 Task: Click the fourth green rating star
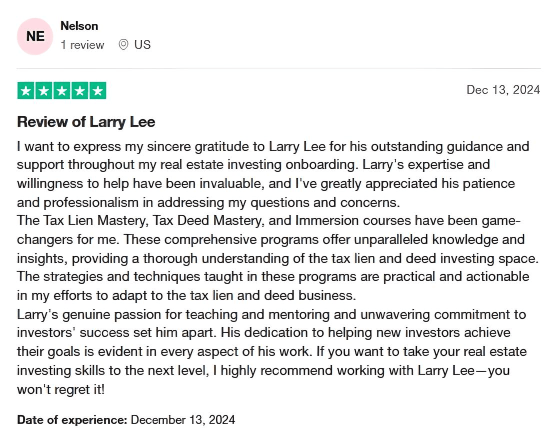pyautogui.click(x=80, y=90)
